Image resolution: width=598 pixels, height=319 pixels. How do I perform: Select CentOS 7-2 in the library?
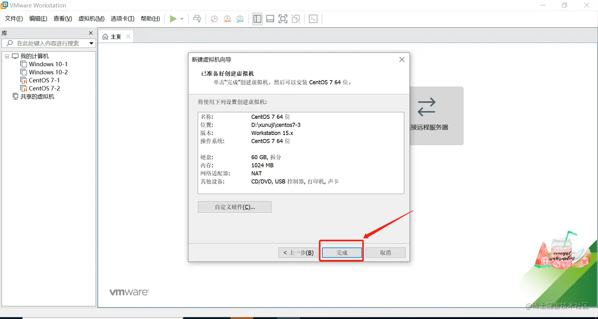click(44, 88)
